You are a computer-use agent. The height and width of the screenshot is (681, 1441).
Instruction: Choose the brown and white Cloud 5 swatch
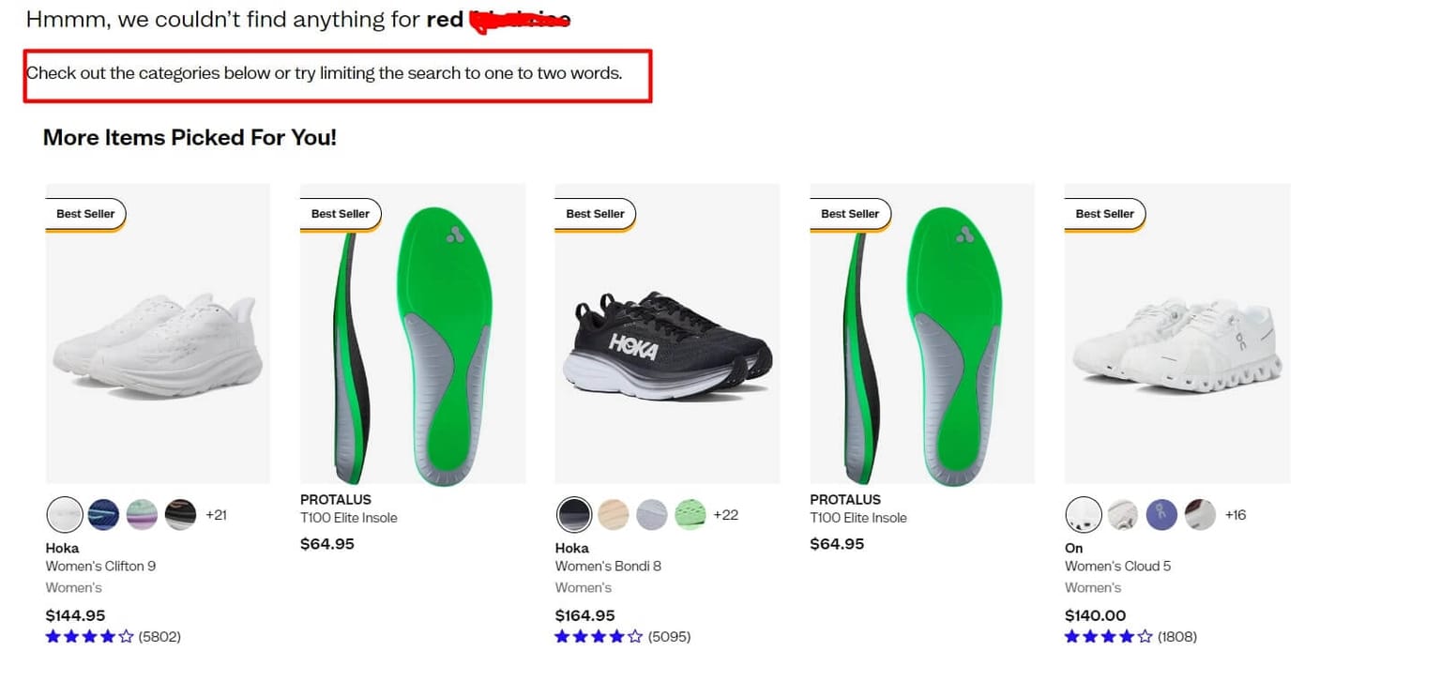(x=1200, y=514)
